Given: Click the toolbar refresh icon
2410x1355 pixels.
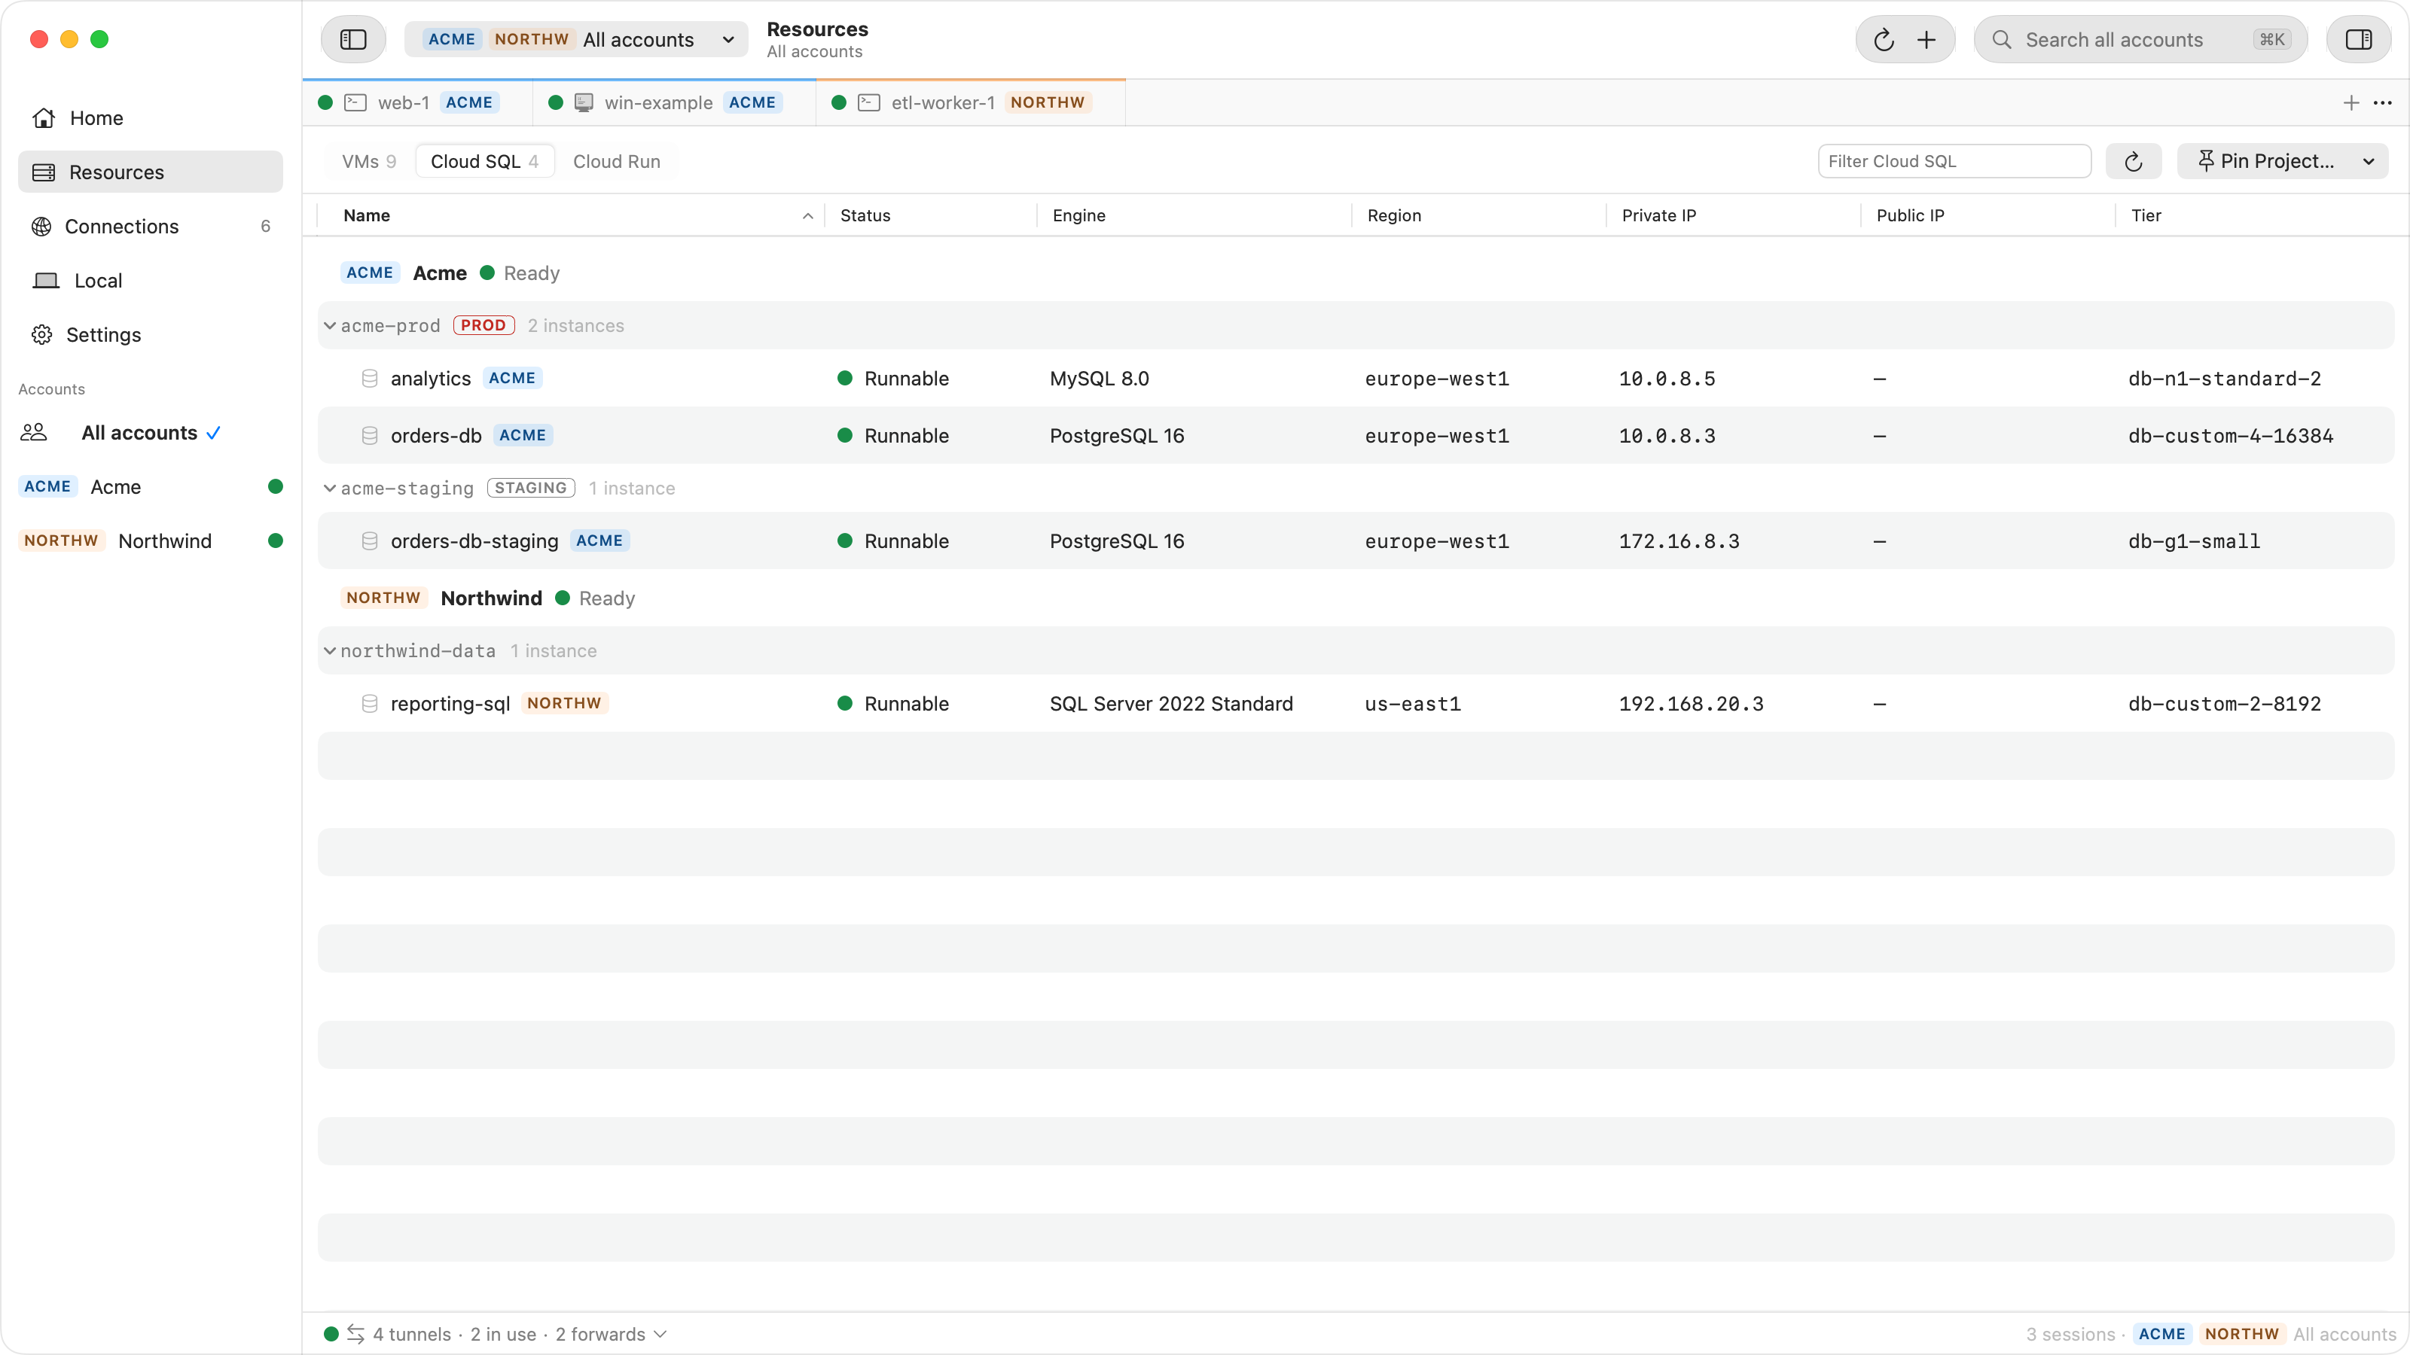Looking at the screenshot, I should pos(1884,39).
